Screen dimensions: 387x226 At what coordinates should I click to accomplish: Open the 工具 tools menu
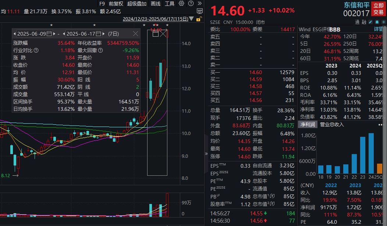170,3
